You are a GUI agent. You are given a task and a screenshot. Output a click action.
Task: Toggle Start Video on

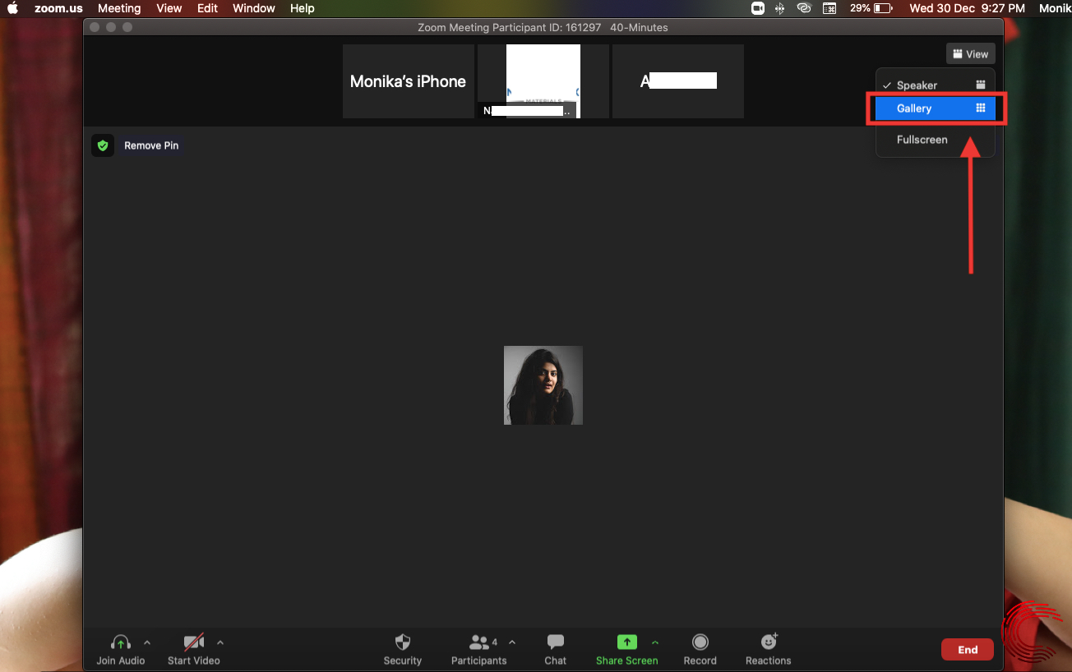tap(193, 649)
